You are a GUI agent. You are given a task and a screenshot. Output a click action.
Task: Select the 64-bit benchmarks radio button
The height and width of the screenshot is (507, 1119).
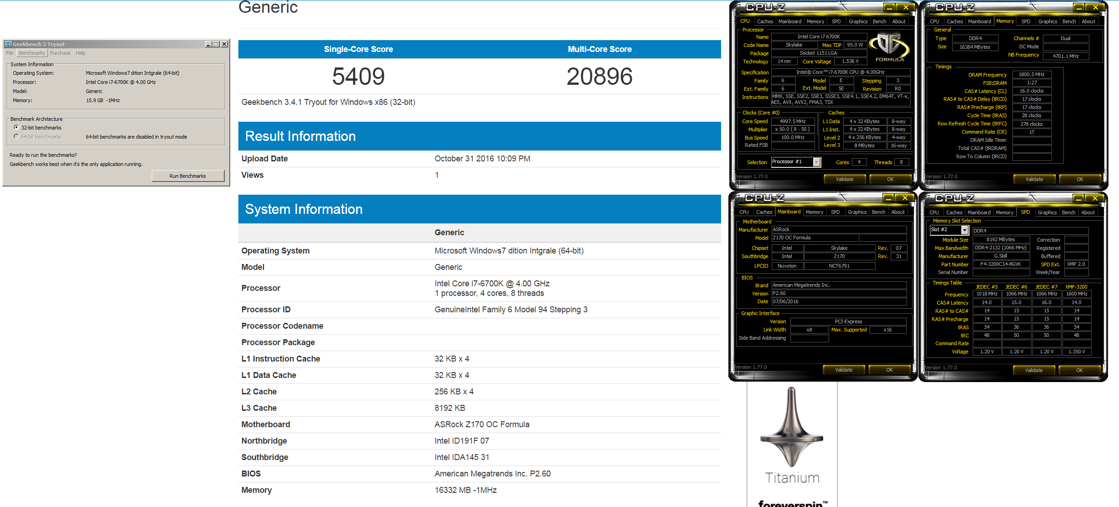pyautogui.click(x=16, y=137)
